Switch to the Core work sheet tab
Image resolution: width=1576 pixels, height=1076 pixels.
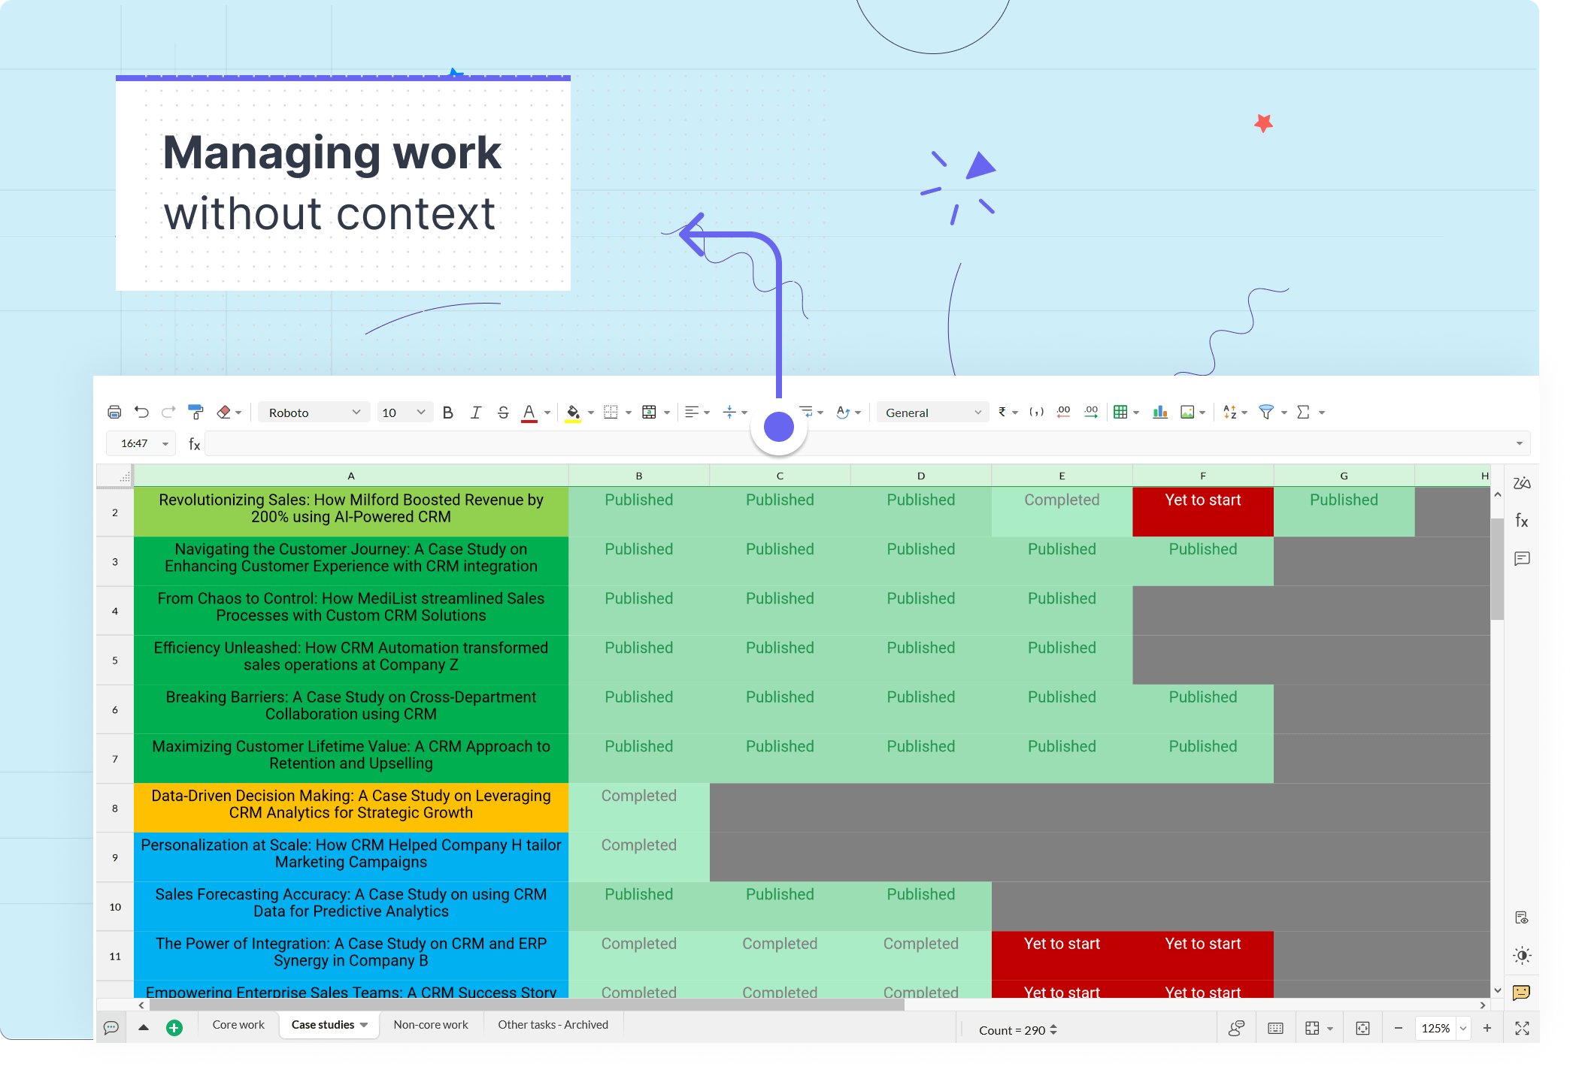click(238, 1024)
